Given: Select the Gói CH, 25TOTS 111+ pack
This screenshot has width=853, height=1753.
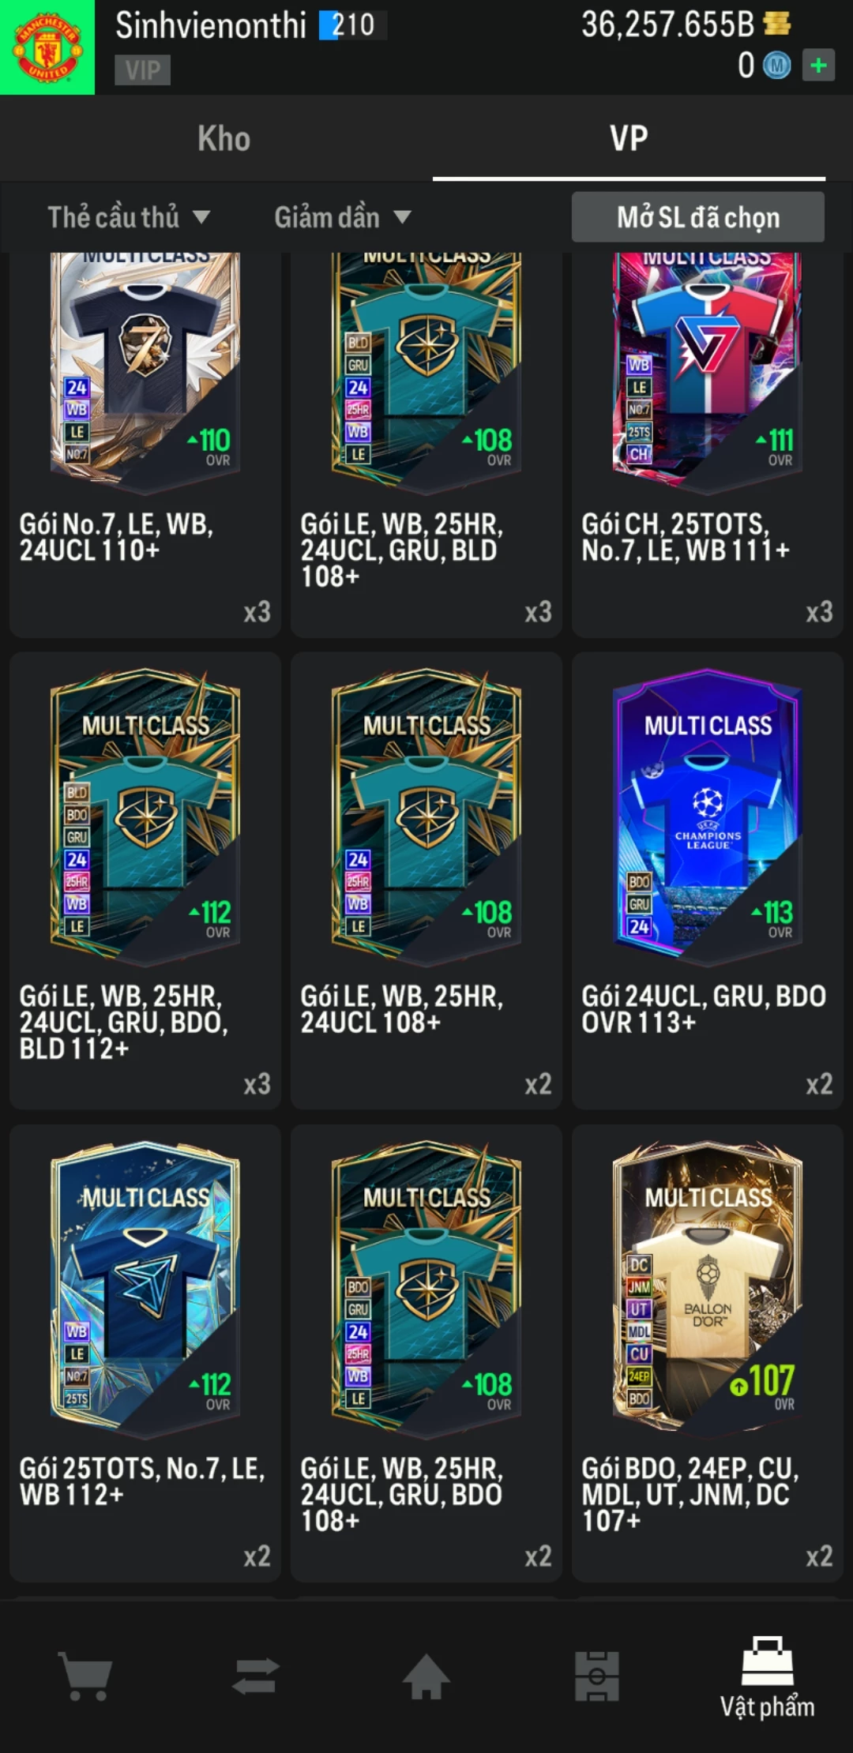Looking at the screenshot, I should [708, 444].
